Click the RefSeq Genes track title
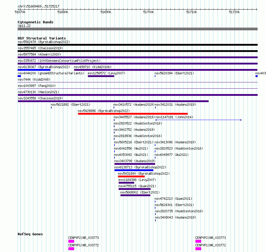The width and height of the screenshot is (266, 252). click(30, 234)
